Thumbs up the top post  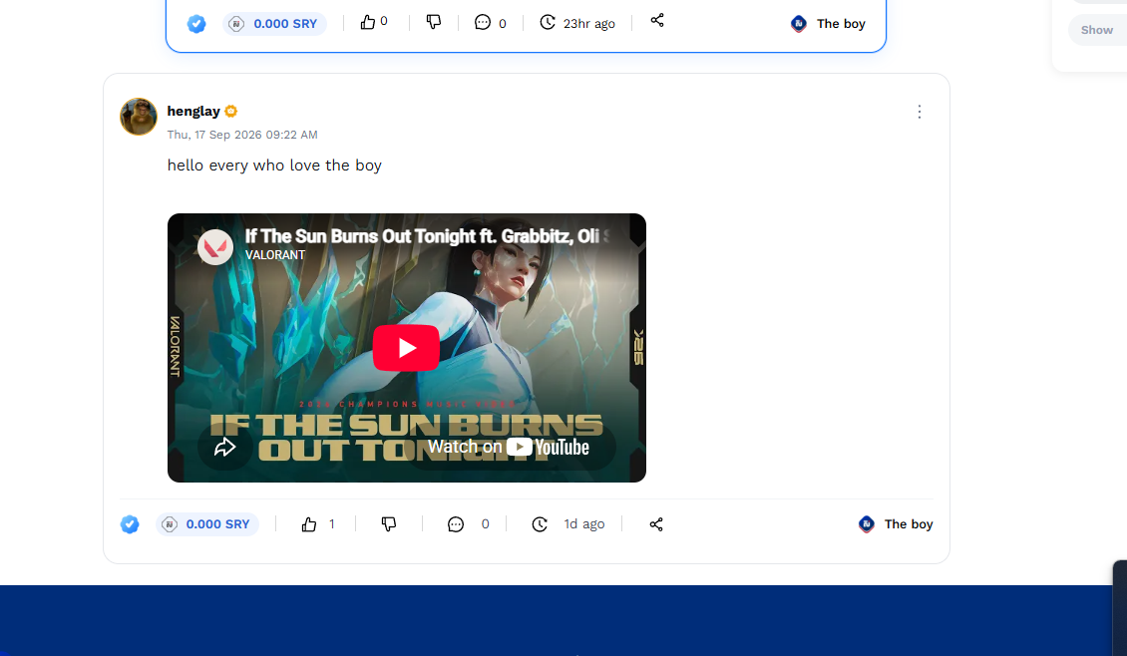point(368,22)
